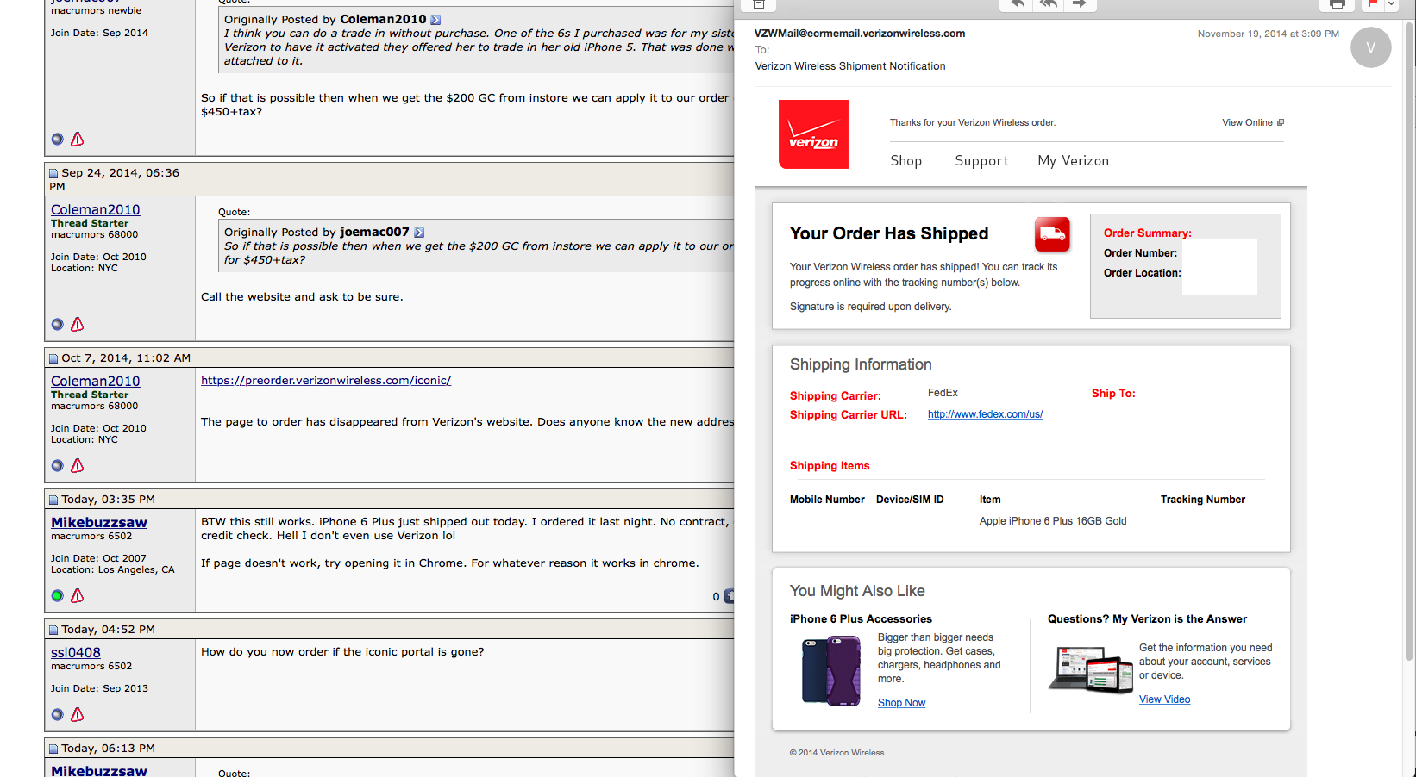Open the flag color dropdown arrow
Viewport: 1416px width, 777px height.
(x=1391, y=4)
